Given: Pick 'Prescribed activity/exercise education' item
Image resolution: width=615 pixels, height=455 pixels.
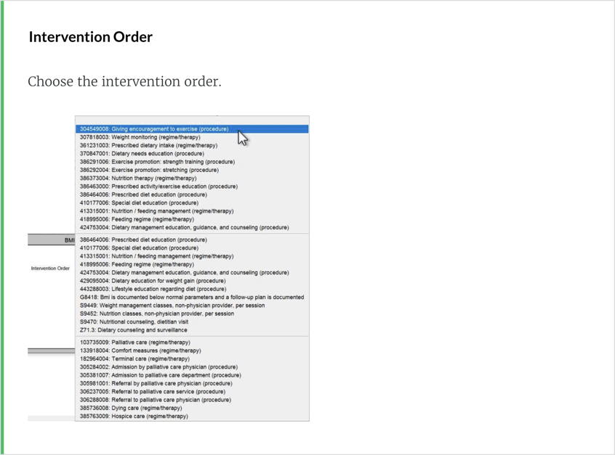Looking at the screenshot, I should tap(158, 186).
